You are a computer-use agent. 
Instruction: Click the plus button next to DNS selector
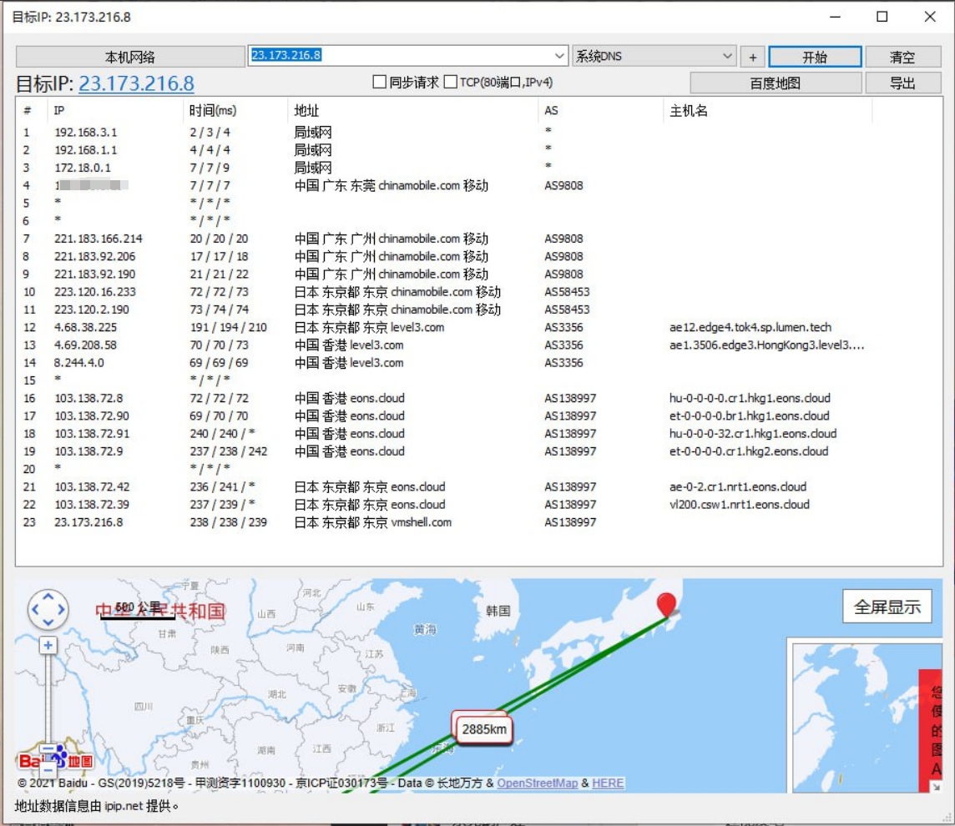[752, 57]
